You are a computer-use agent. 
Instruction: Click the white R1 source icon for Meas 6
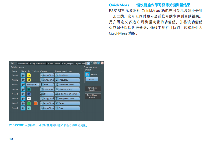point(29,99)
